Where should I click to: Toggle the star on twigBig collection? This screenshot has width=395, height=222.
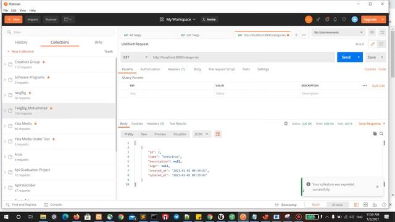30,93
